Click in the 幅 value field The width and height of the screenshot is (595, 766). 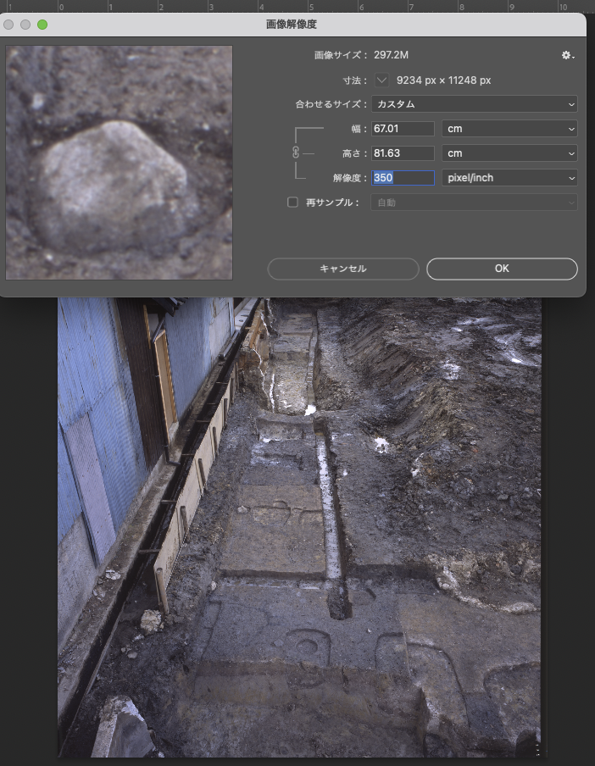(x=403, y=129)
